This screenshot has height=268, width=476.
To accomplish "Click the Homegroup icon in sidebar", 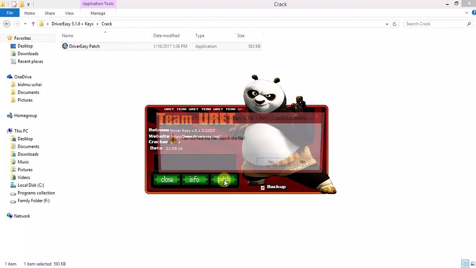I will 10,115.
